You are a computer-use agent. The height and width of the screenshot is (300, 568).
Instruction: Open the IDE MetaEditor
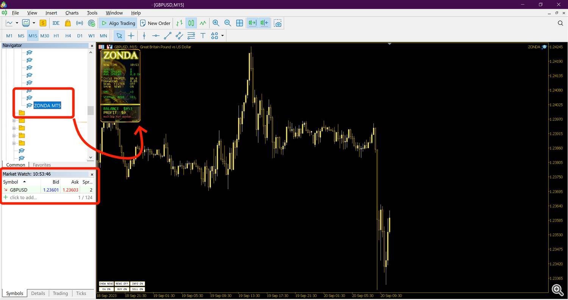pyautogui.click(x=56, y=23)
